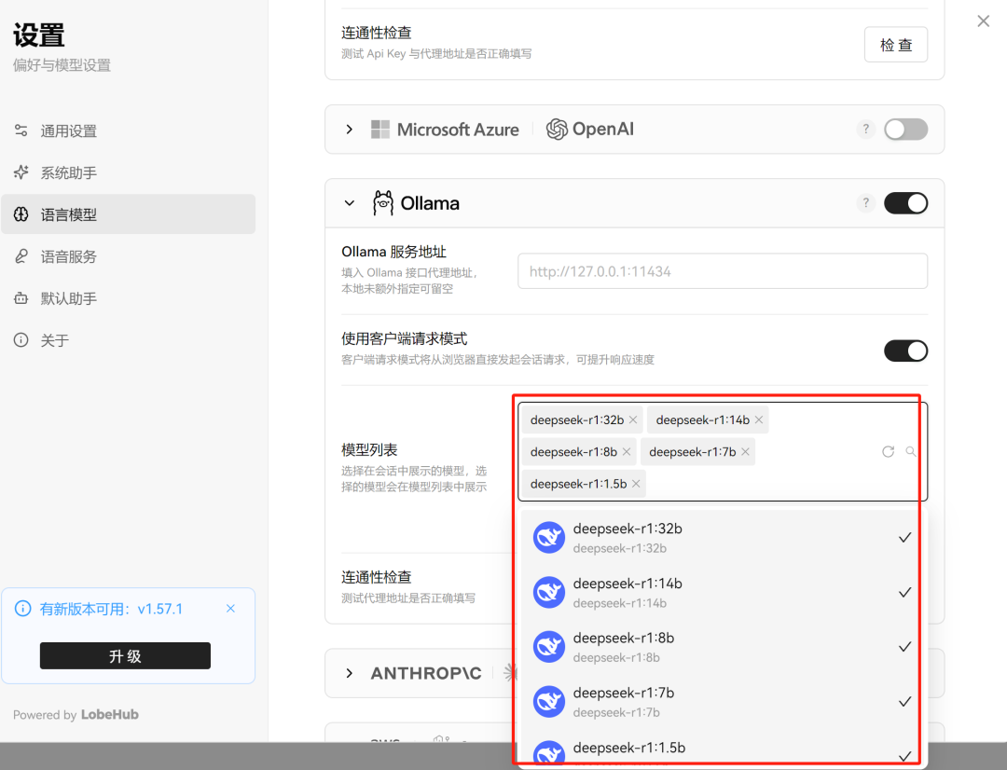Viewport: 1007px width, 770px height.
Task: Remove the deepseek-r1:7b tag
Action: (746, 452)
